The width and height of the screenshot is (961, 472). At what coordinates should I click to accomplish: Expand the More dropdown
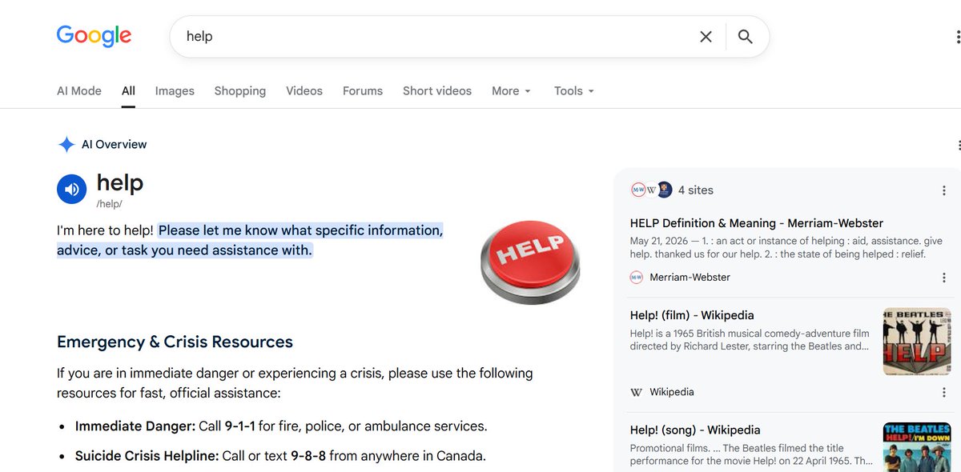tap(512, 91)
